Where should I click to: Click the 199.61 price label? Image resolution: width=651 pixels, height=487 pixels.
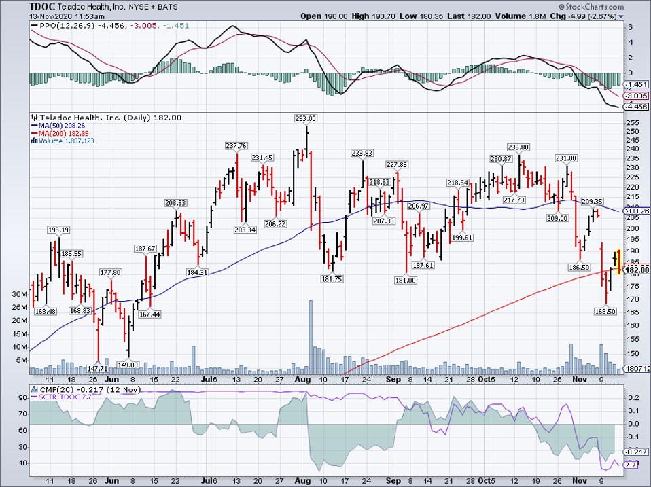461,238
